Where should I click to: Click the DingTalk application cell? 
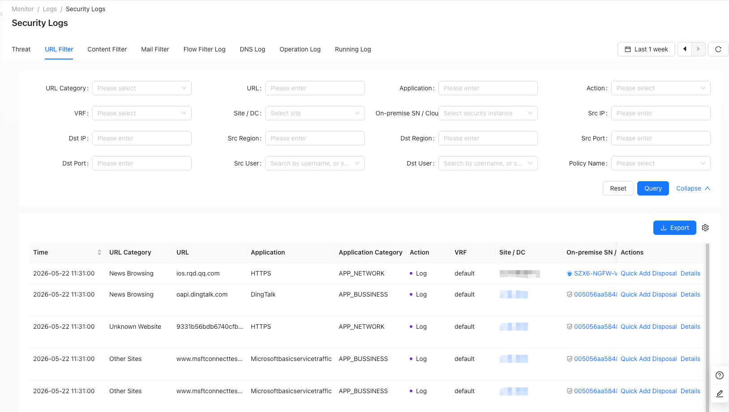coord(263,294)
